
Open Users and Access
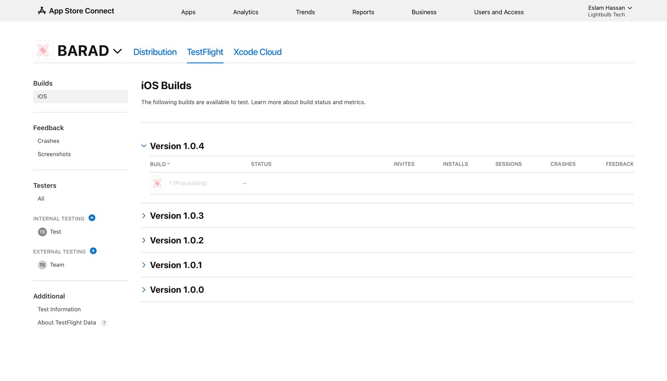499,12
